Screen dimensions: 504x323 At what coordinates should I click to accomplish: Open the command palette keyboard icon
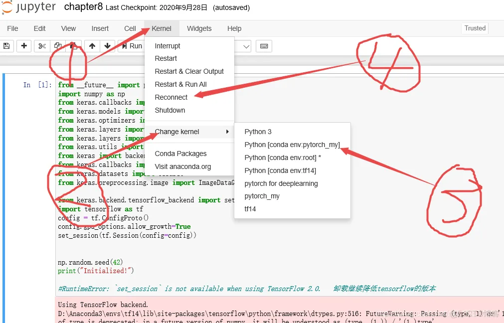(264, 46)
